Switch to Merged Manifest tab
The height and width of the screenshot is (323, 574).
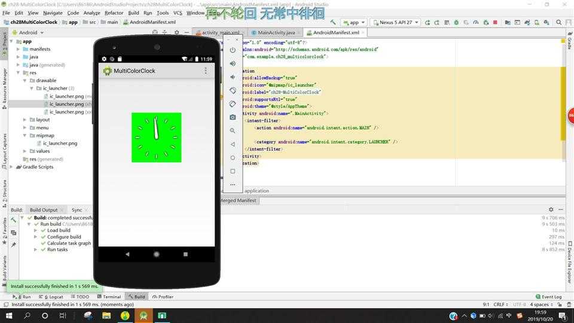(x=238, y=201)
